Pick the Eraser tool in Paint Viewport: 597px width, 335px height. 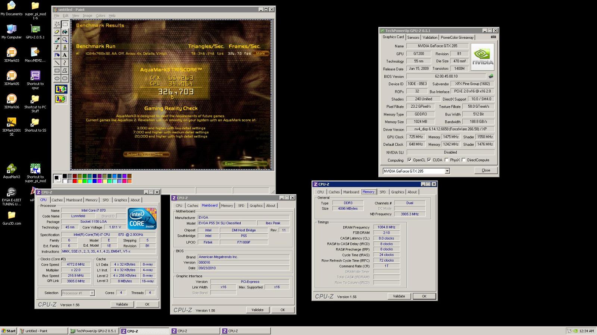(57, 32)
